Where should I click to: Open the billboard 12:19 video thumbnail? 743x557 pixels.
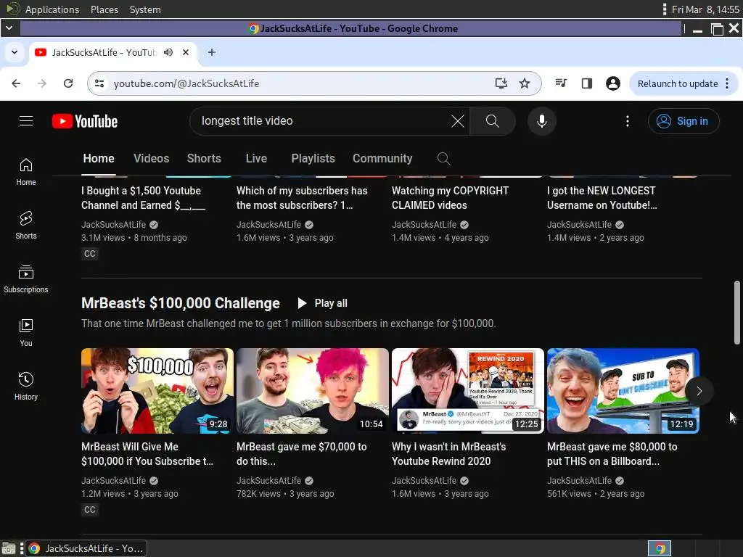click(623, 391)
